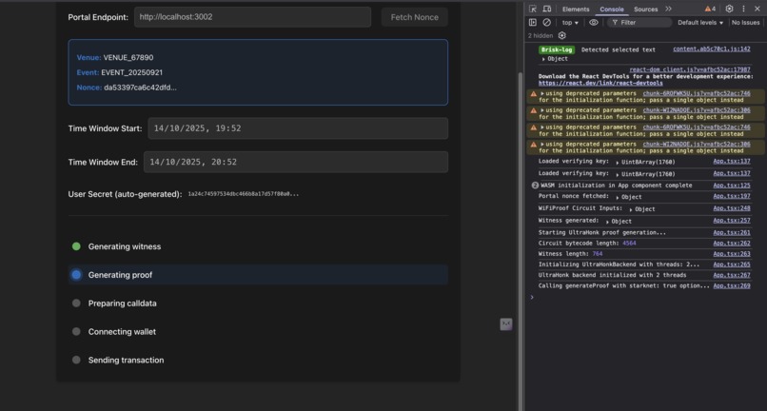The image size is (767, 411).
Task: Click the gray Sending transaction status dot
Action: [x=76, y=360]
